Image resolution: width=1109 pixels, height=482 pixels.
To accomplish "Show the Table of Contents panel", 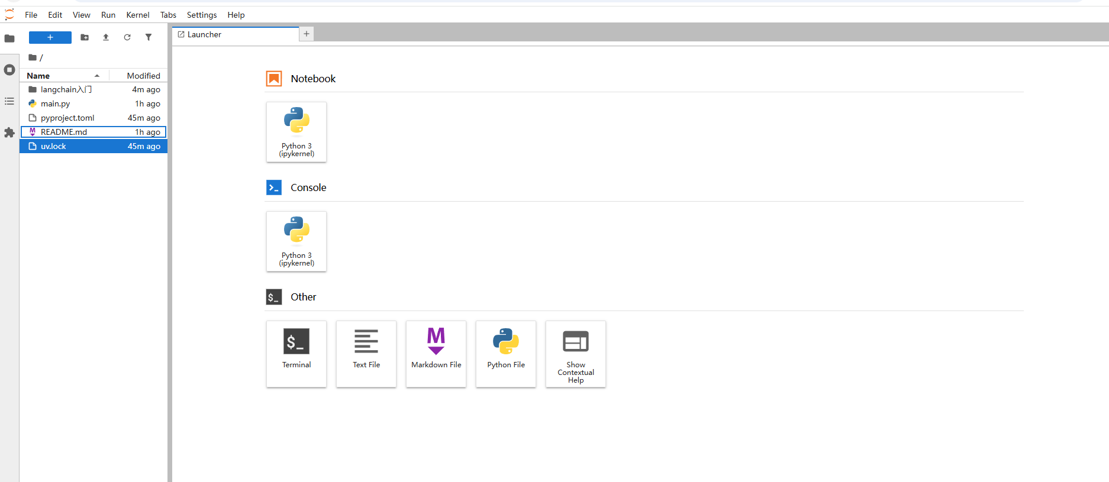I will [x=9, y=101].
